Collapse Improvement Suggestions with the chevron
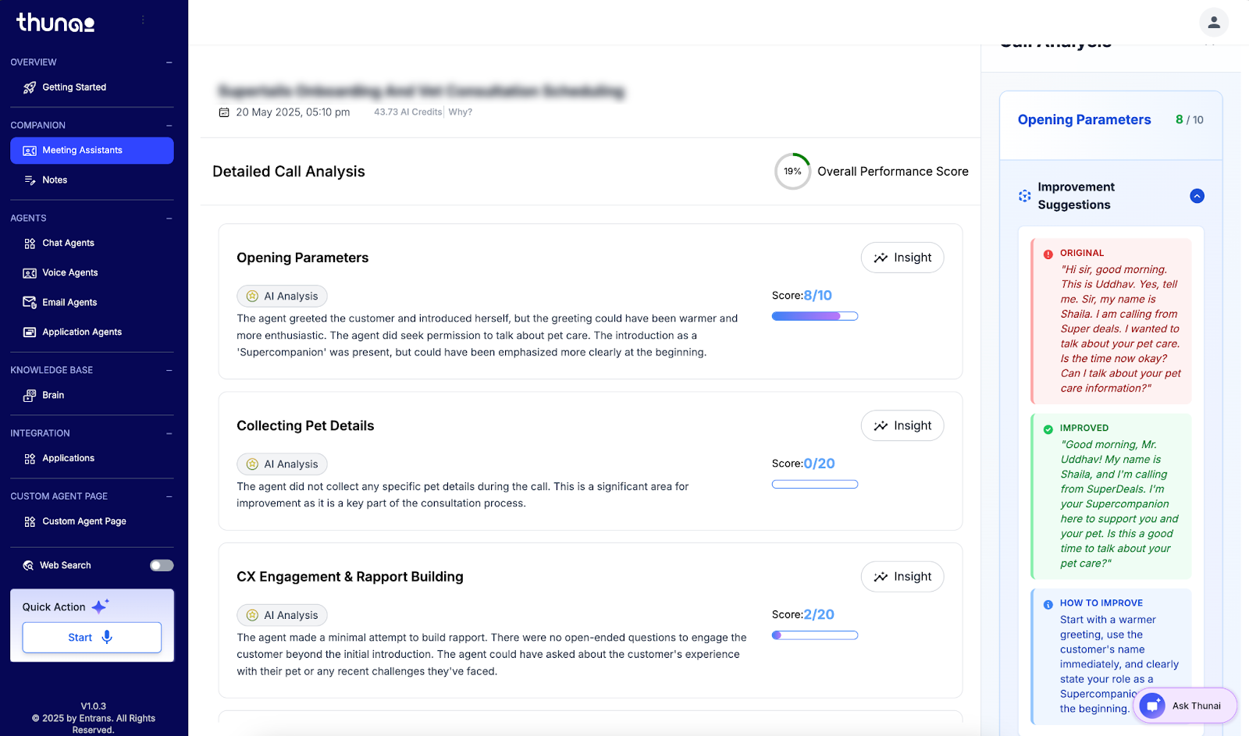1249x736 pixels. point(1197,196)
